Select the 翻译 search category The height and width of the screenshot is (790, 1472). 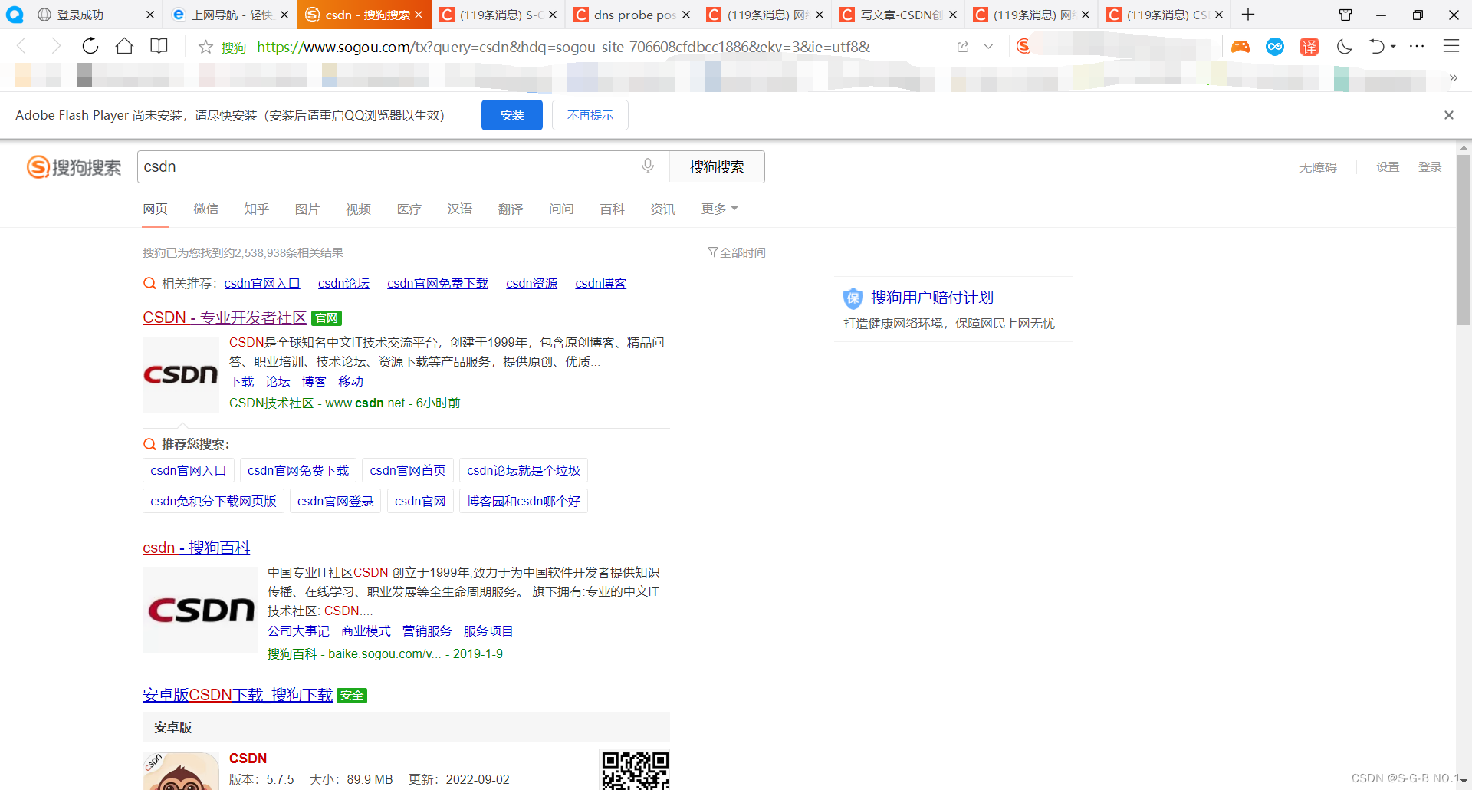(x=511, y=209)
